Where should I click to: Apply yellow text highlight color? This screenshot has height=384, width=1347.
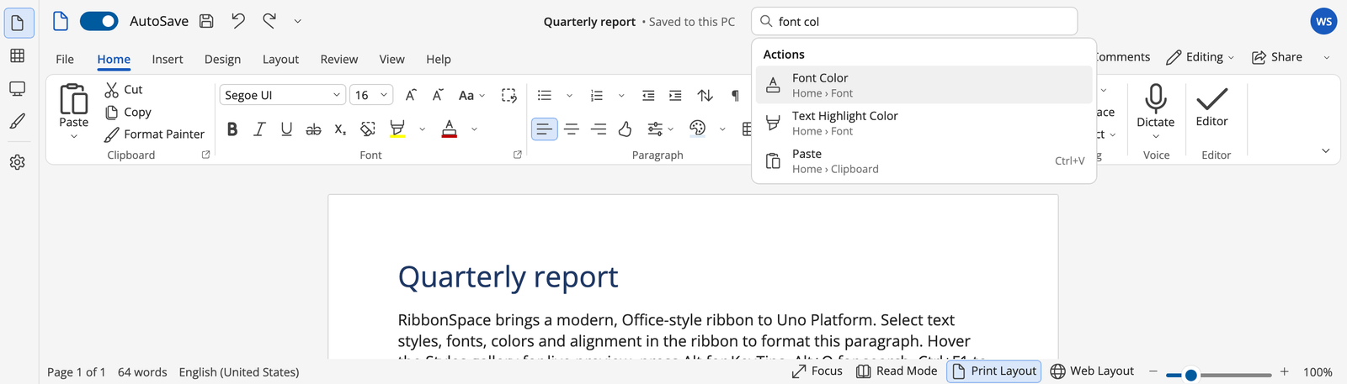pyautogui.click(x=397, y=129)
